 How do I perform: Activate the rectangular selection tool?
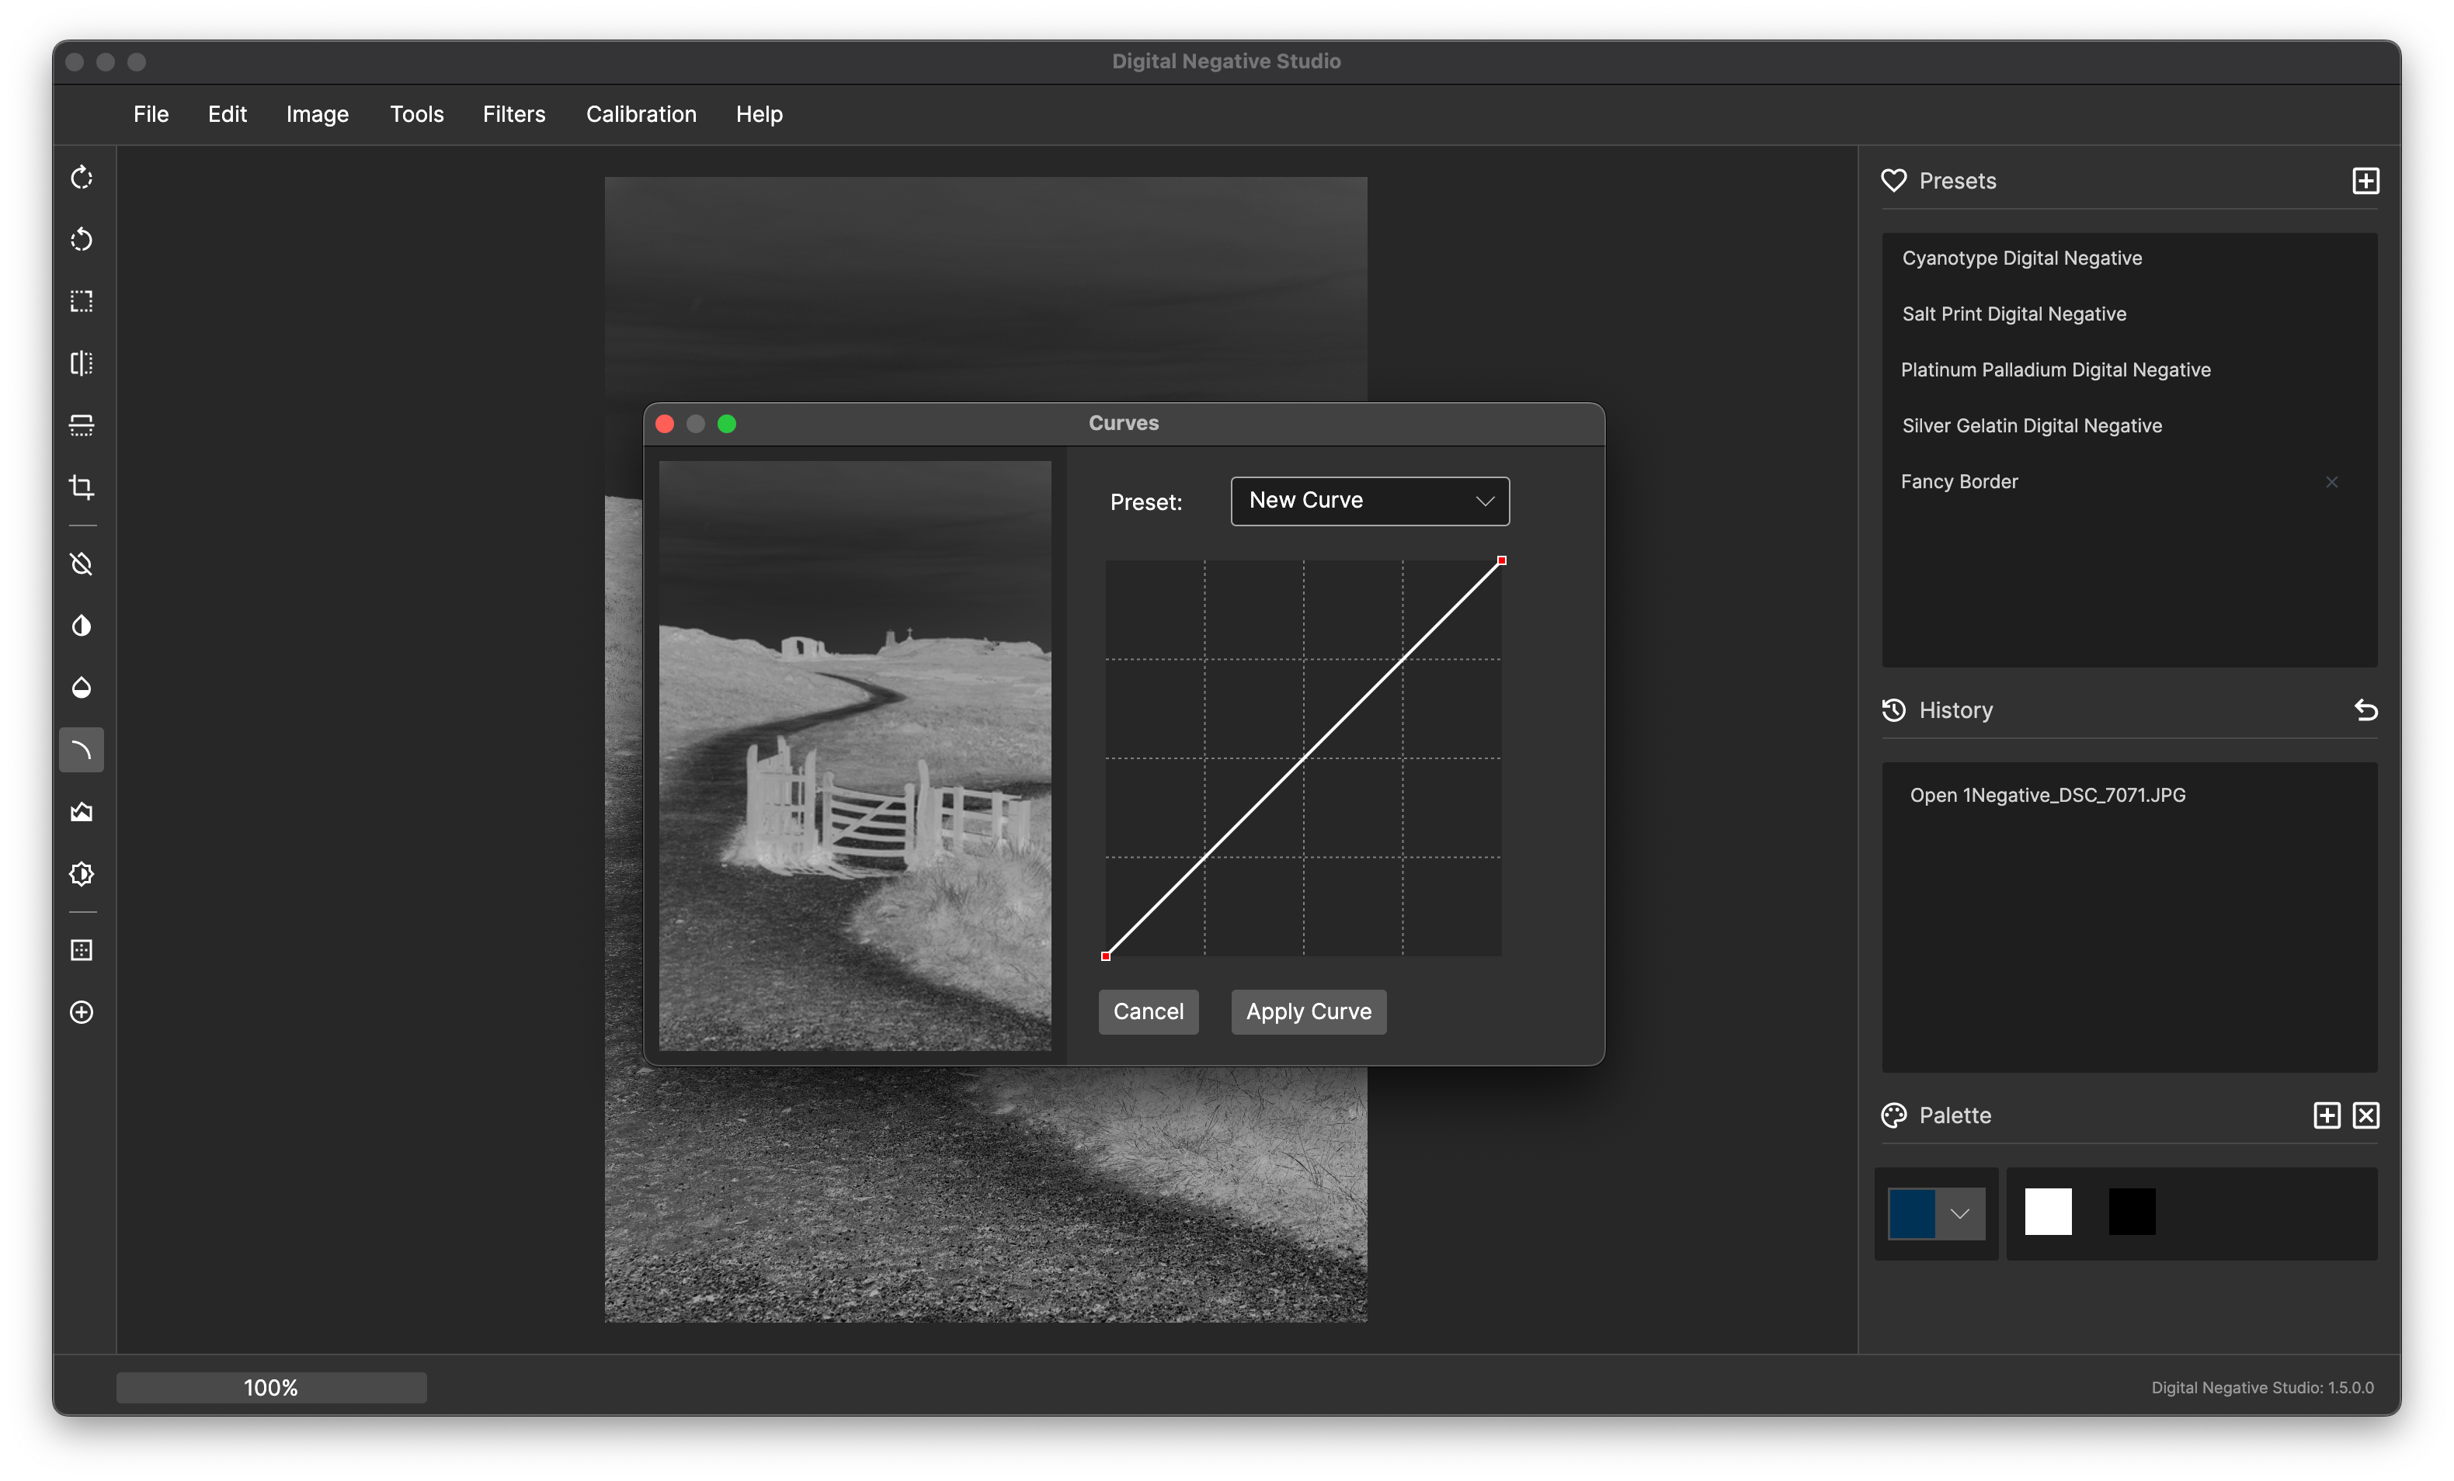(81, 302)
